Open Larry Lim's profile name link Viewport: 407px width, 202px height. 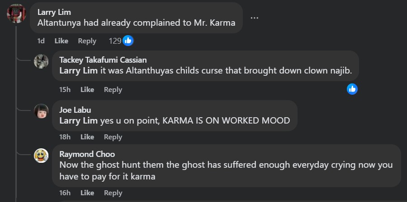point(54,12)
